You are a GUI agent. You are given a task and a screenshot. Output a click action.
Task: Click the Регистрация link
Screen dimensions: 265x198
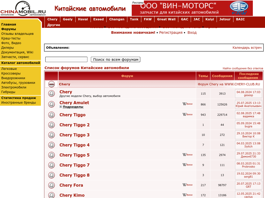171,32
